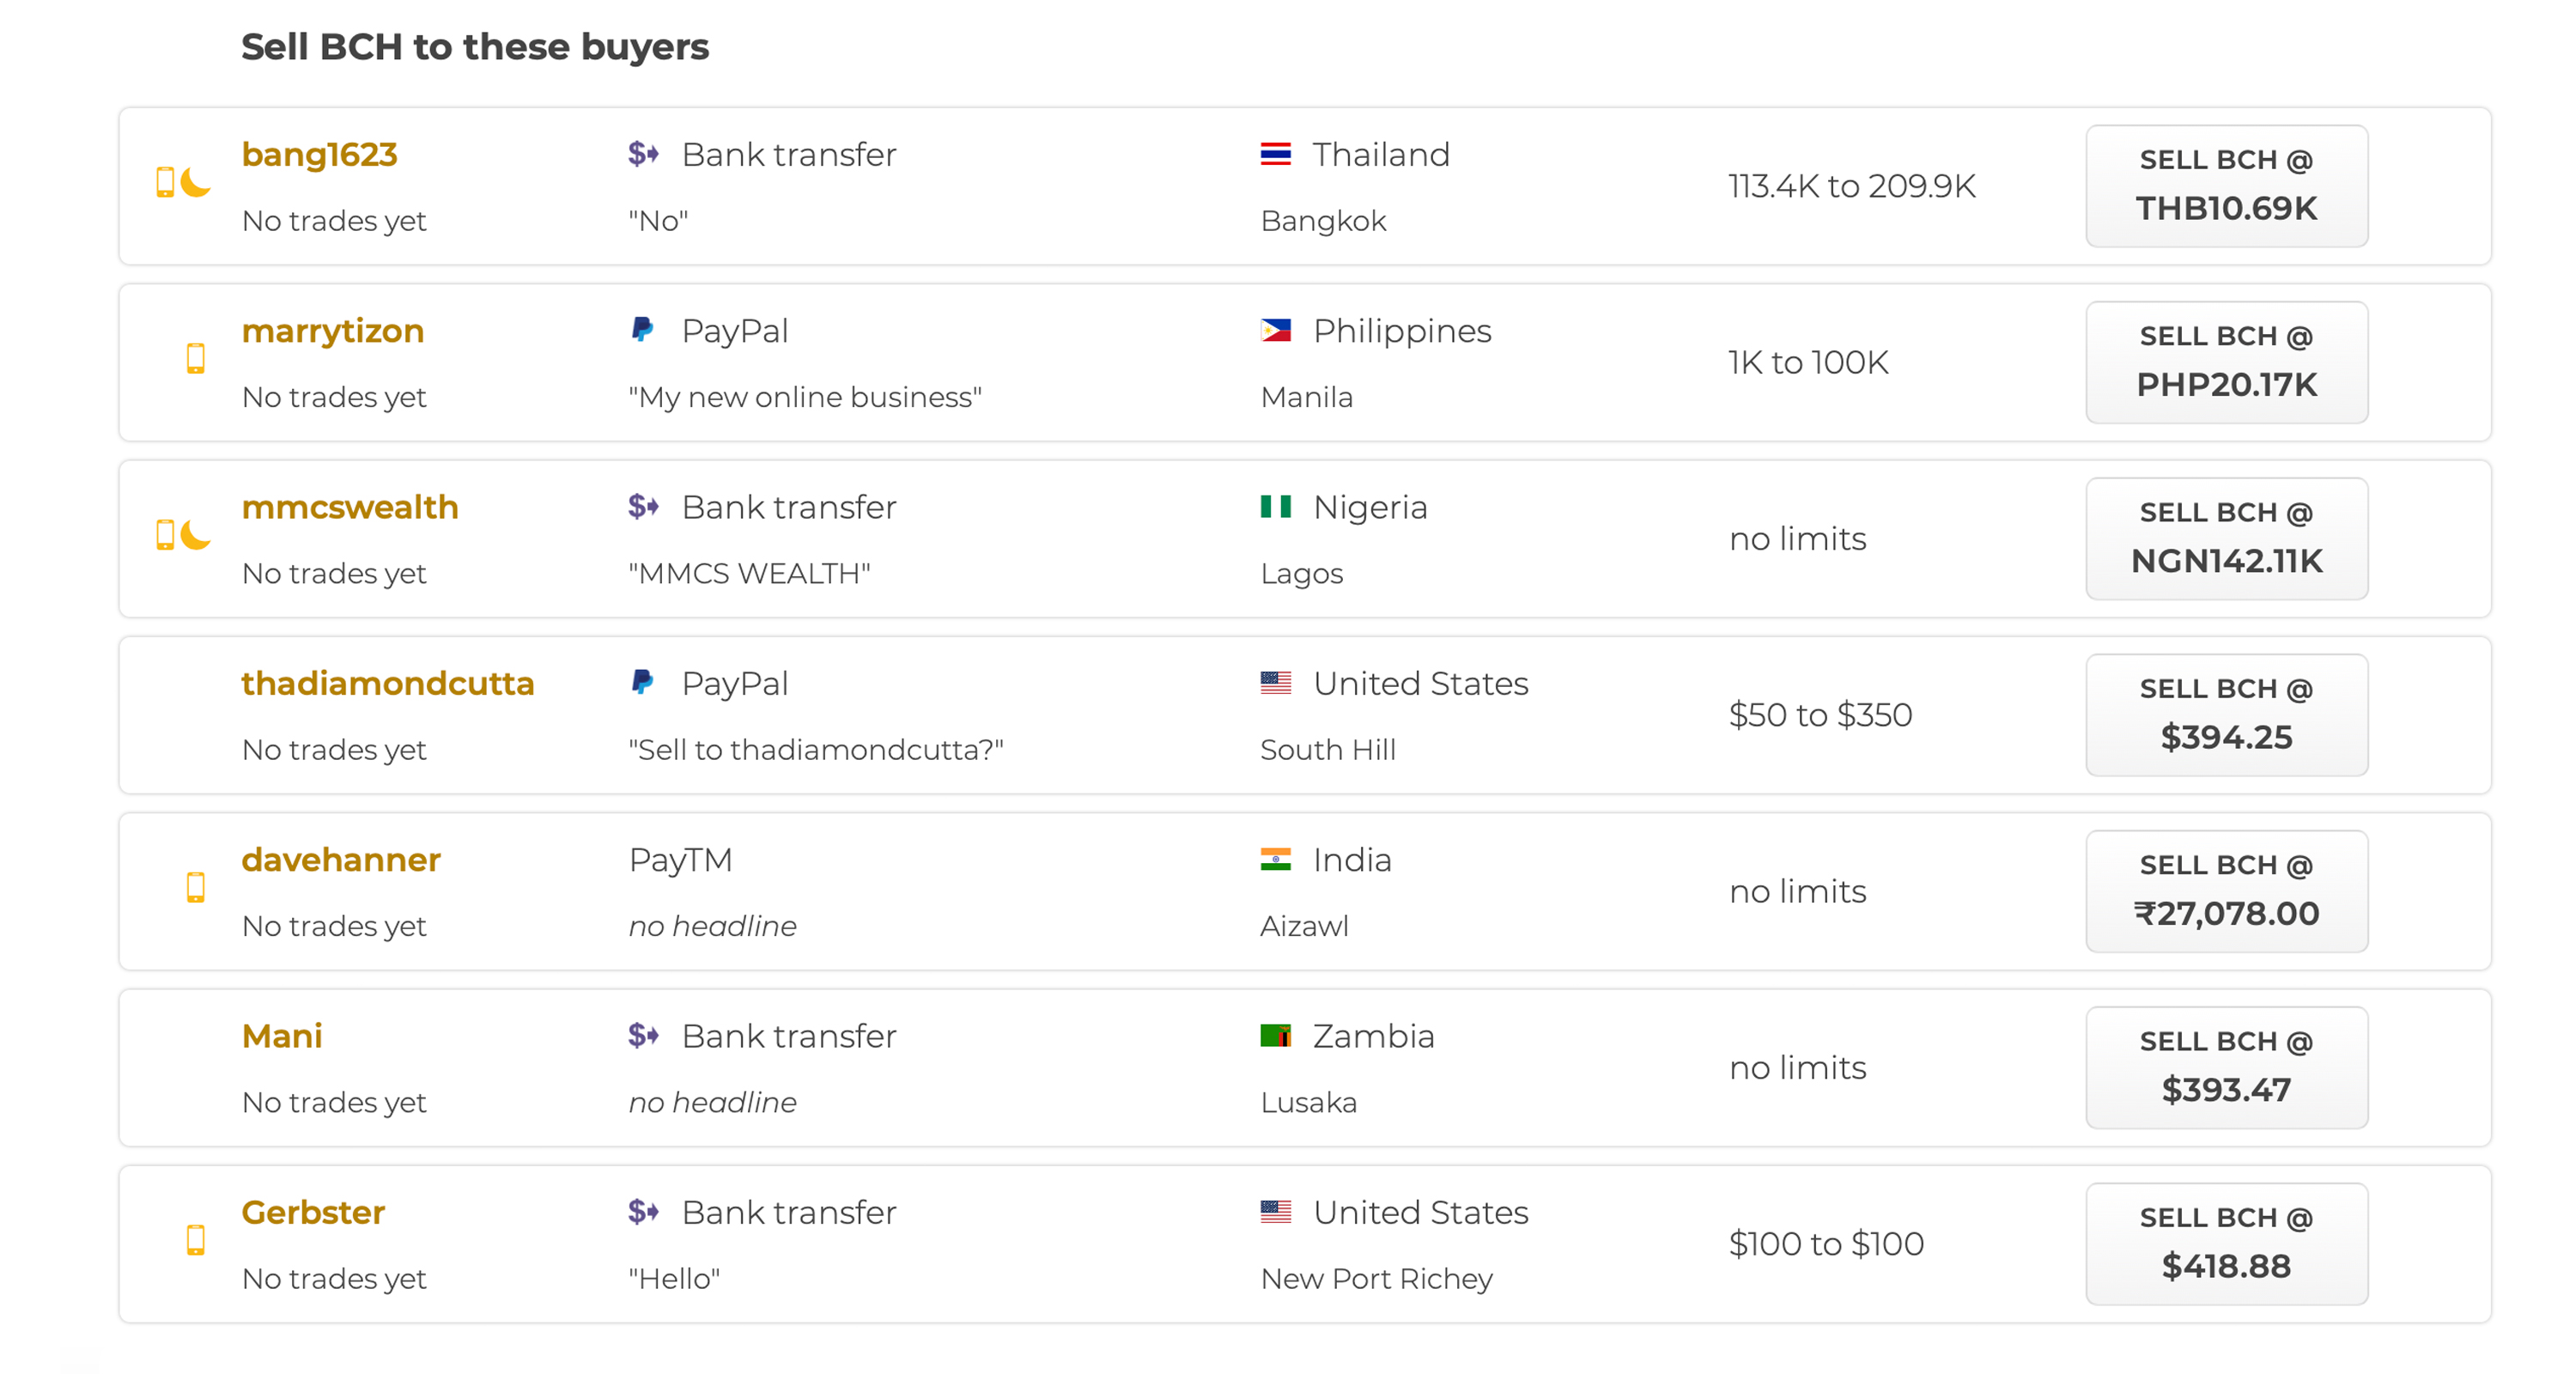The image size is (2576, 1374).
Task: Click Sell BCH at $418.88 button
Action: [2226, 1244]
